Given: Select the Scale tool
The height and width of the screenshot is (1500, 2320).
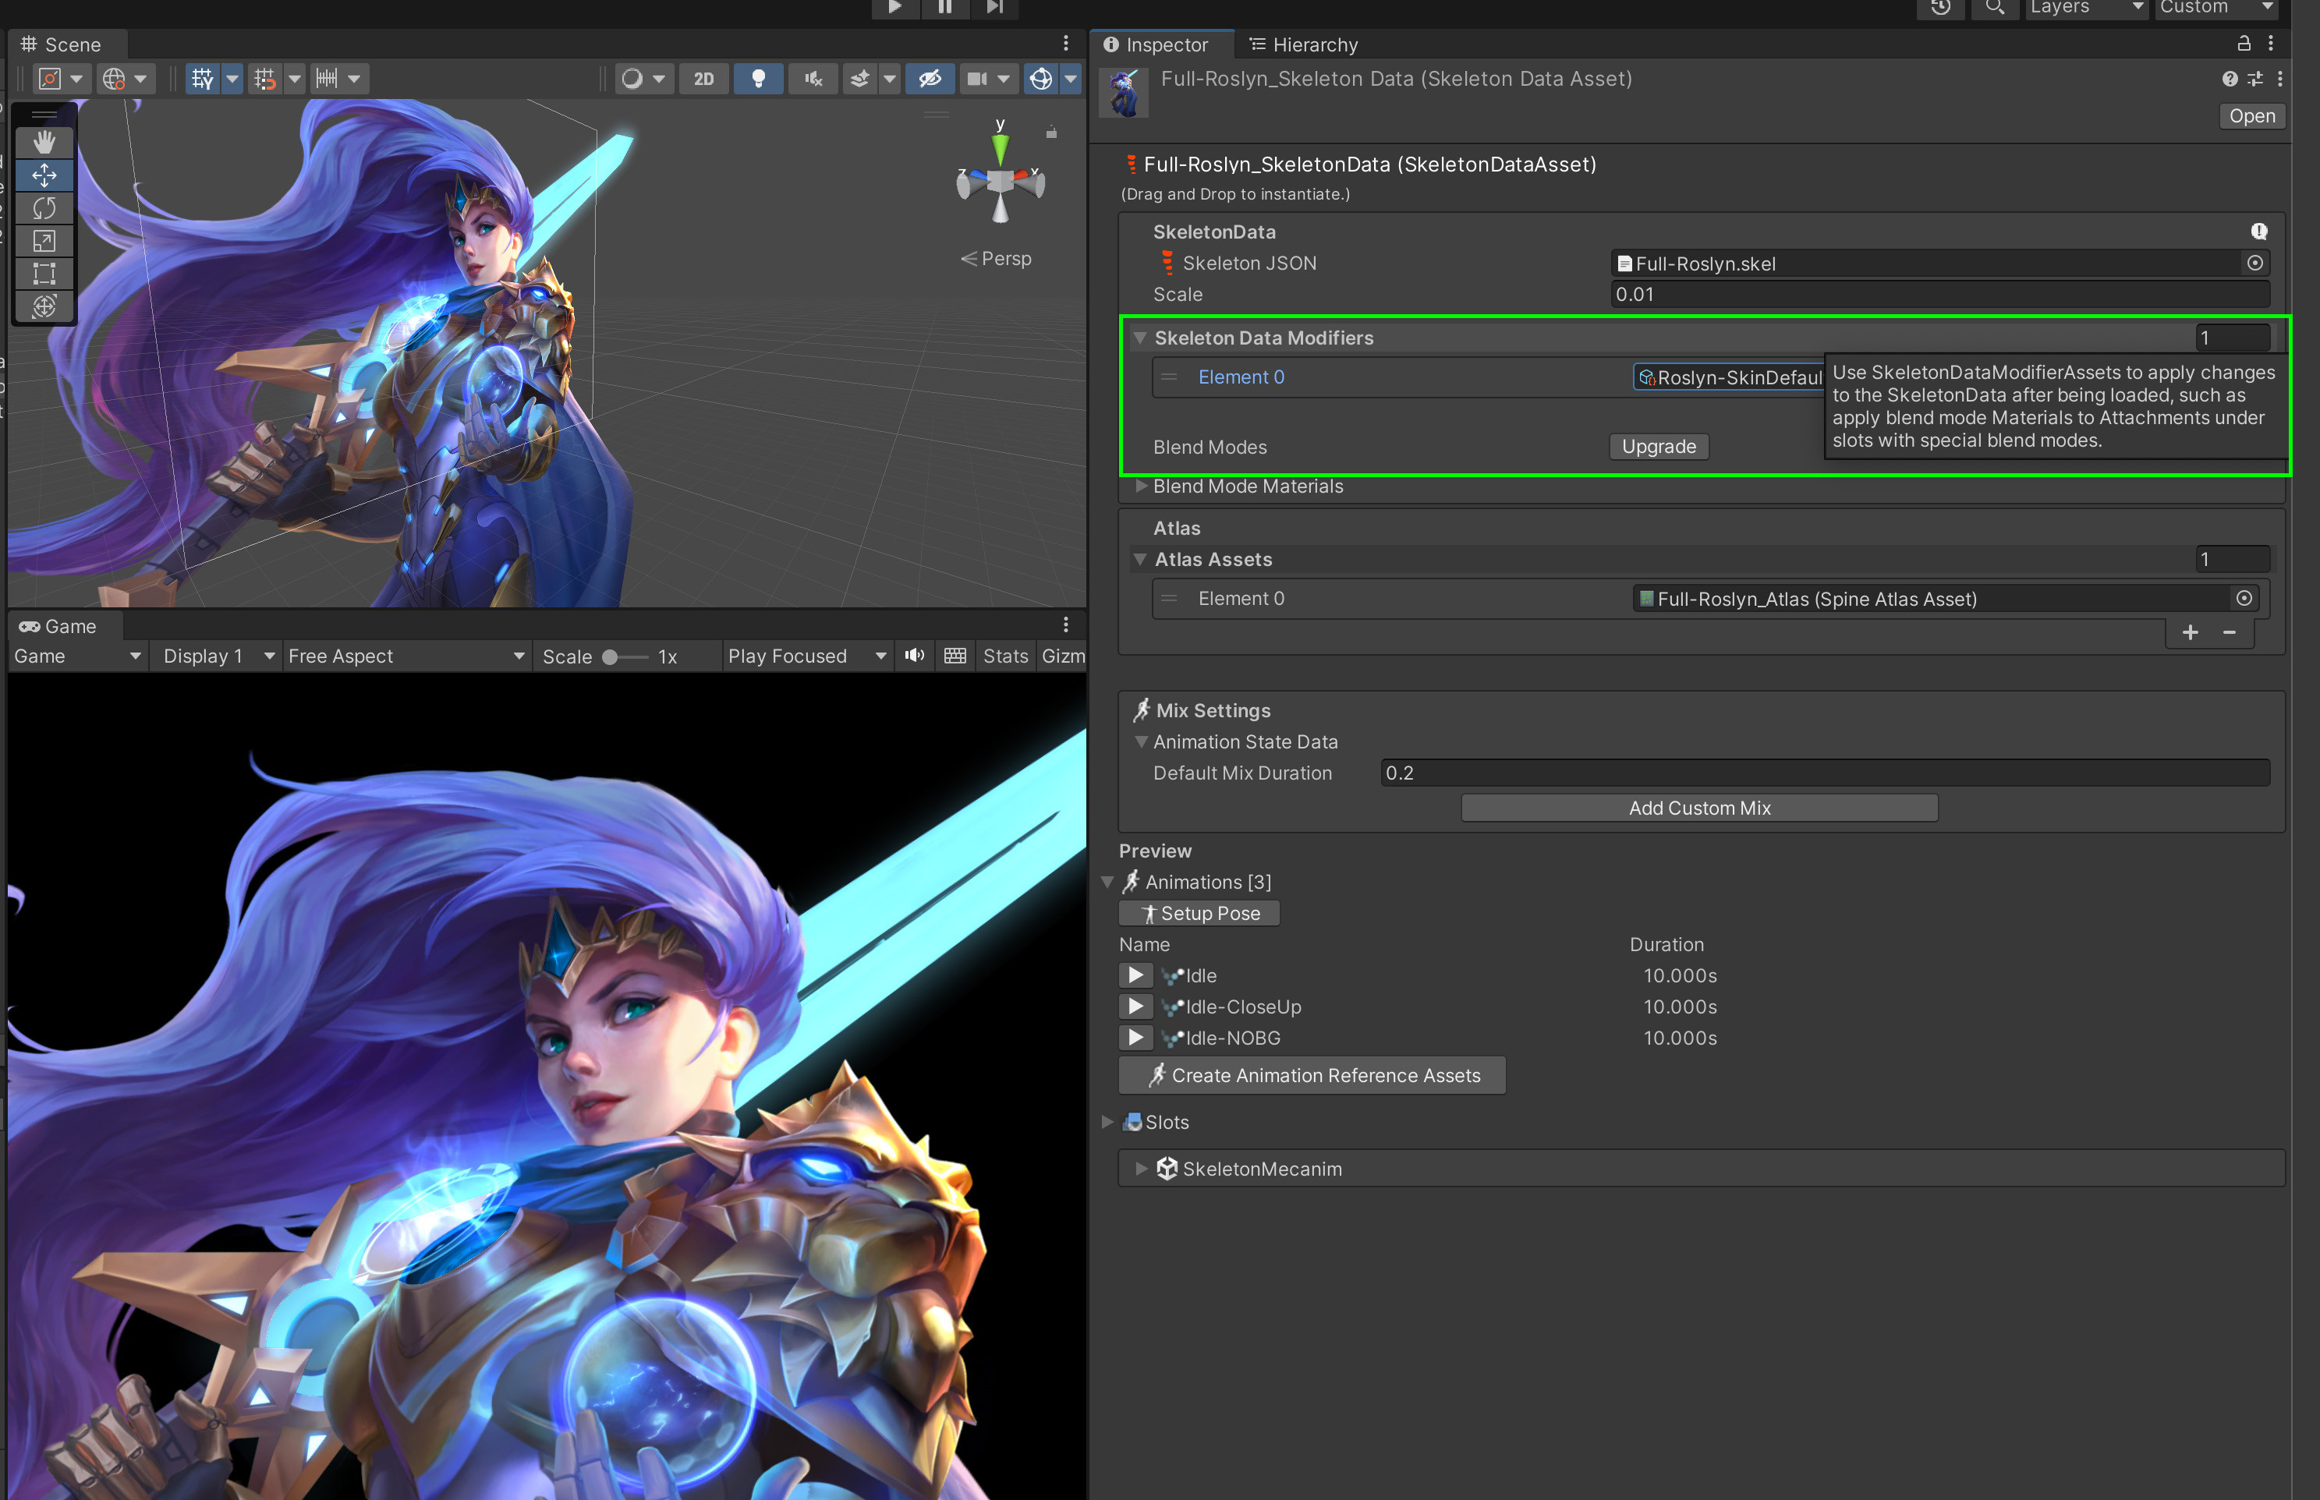Looking at the screenshot, I should [x=44, y=241].
